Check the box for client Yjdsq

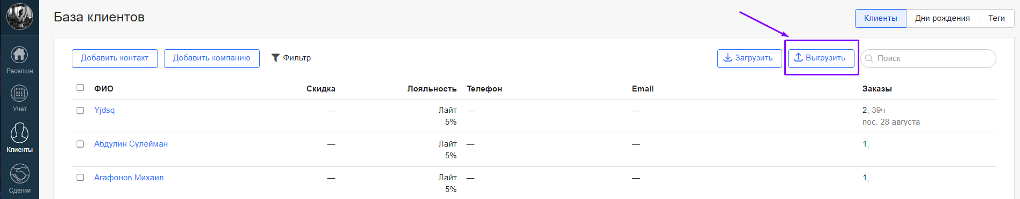click(80, 110)
